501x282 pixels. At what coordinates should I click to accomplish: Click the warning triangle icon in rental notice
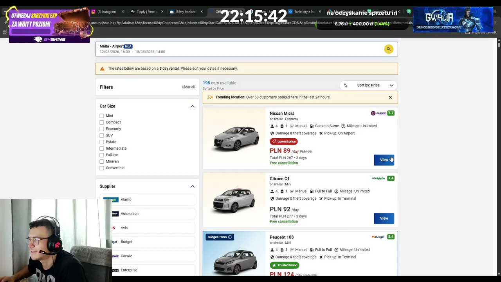pyautogui.click(x=102, y=69)
